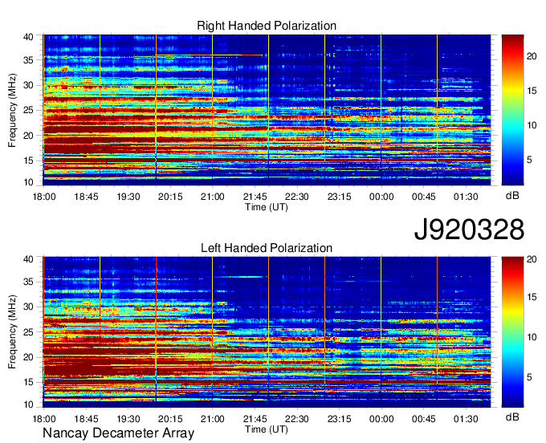Click the 20 dB tick on Left Handed color bar
This screenshot has height=443, width=546.
coord(532,259)
